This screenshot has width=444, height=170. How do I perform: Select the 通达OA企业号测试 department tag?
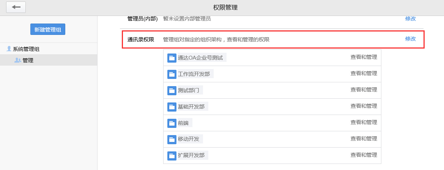click(x=200, y=58)
